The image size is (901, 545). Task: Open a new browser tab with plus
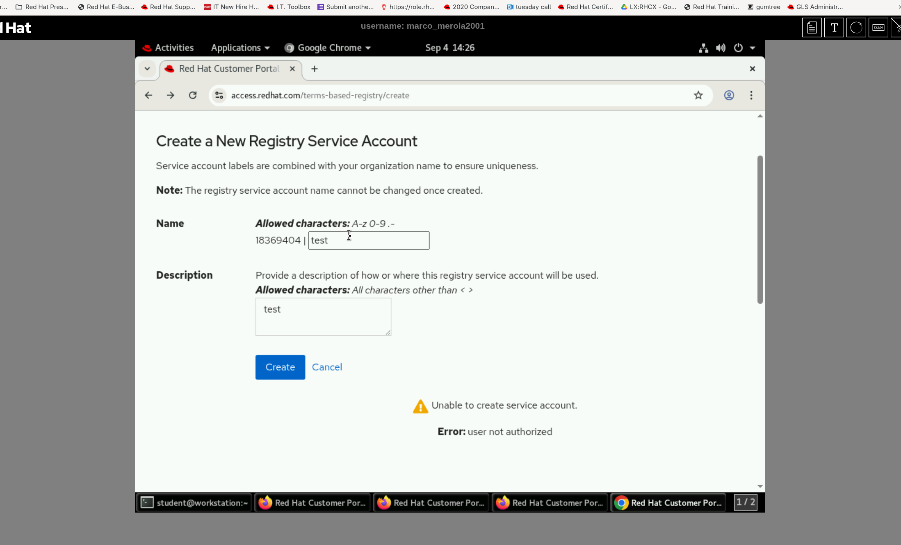314,69
